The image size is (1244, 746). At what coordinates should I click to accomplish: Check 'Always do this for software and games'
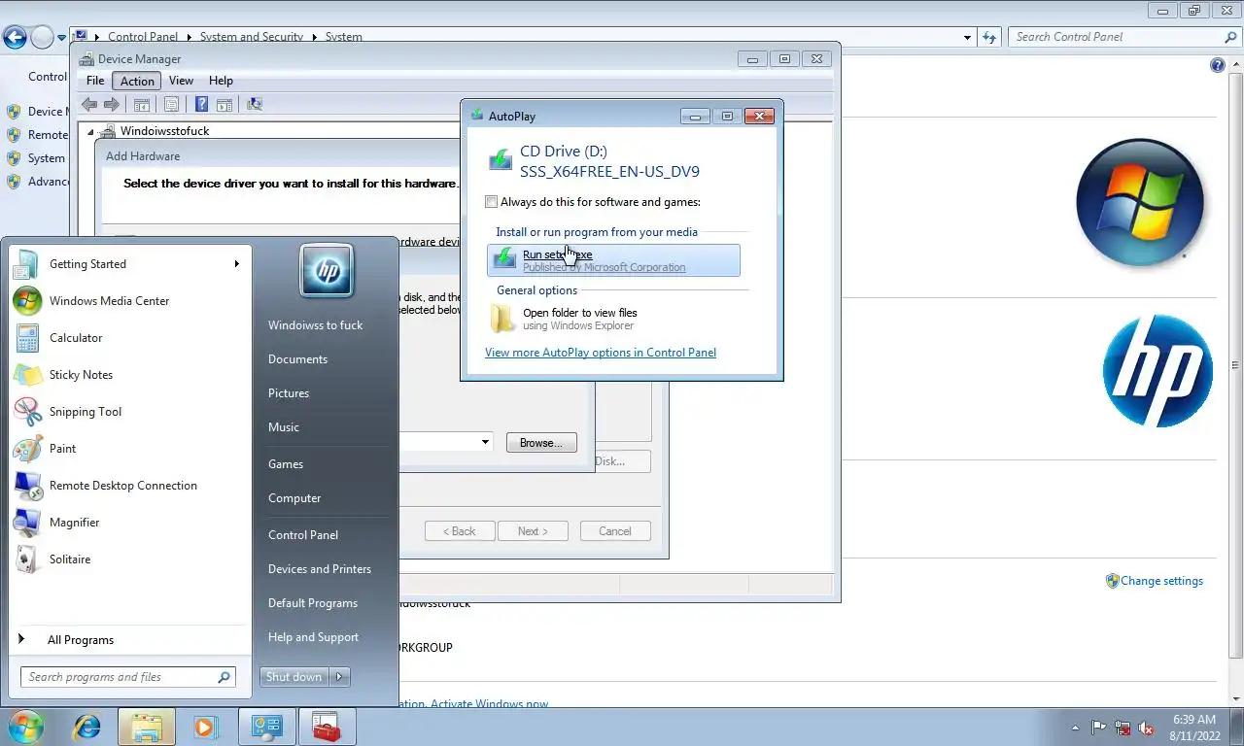[492, 202]
